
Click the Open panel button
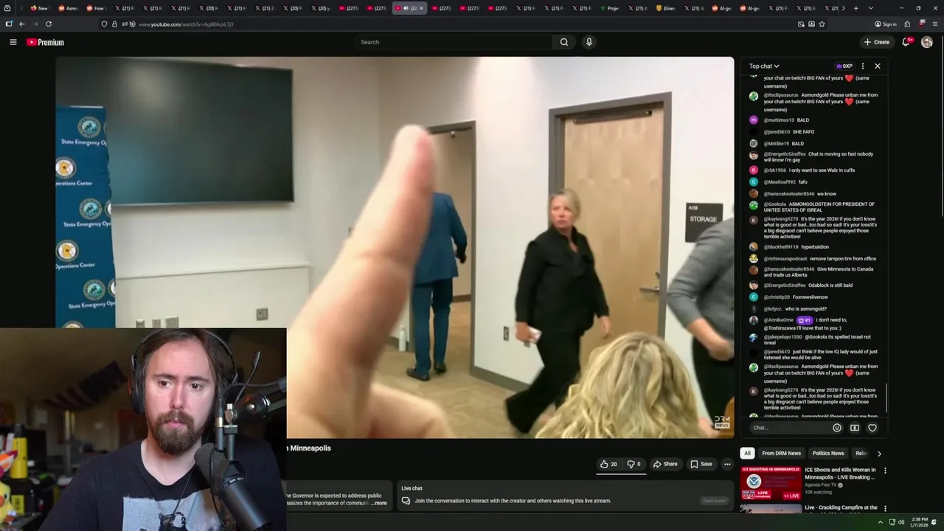(x=714, y=501)
